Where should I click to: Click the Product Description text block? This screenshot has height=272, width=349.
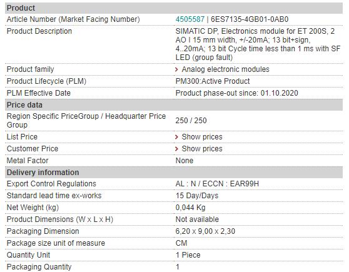(258, 44)
